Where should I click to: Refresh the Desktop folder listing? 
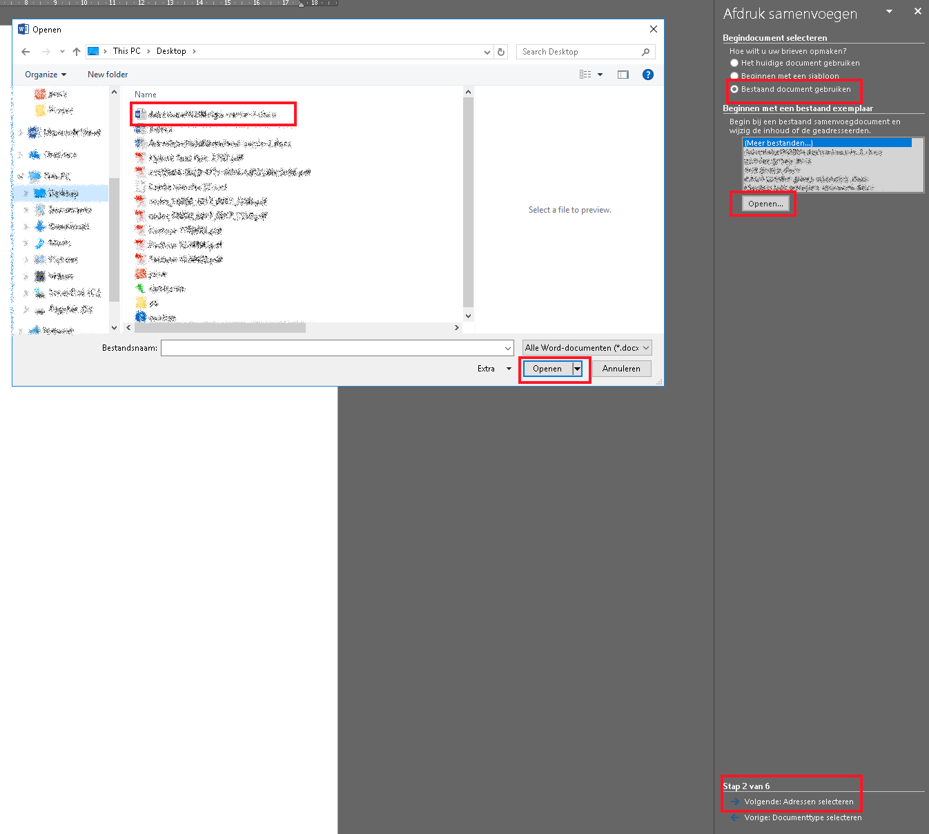501,52
